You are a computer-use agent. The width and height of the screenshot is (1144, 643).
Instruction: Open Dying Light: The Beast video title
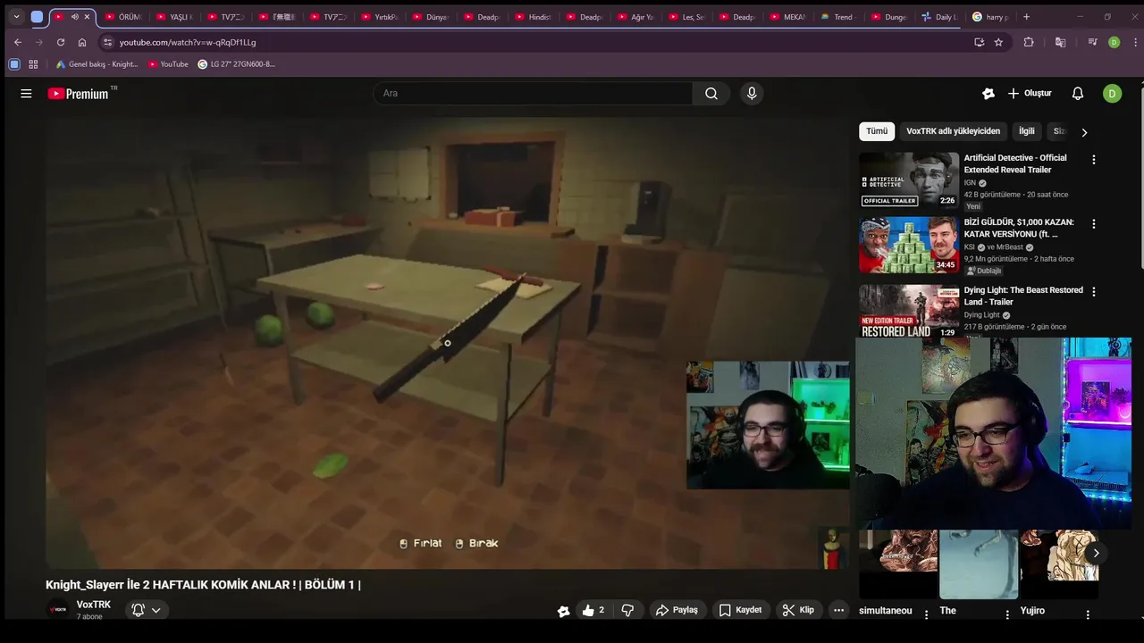point(1023,296)
